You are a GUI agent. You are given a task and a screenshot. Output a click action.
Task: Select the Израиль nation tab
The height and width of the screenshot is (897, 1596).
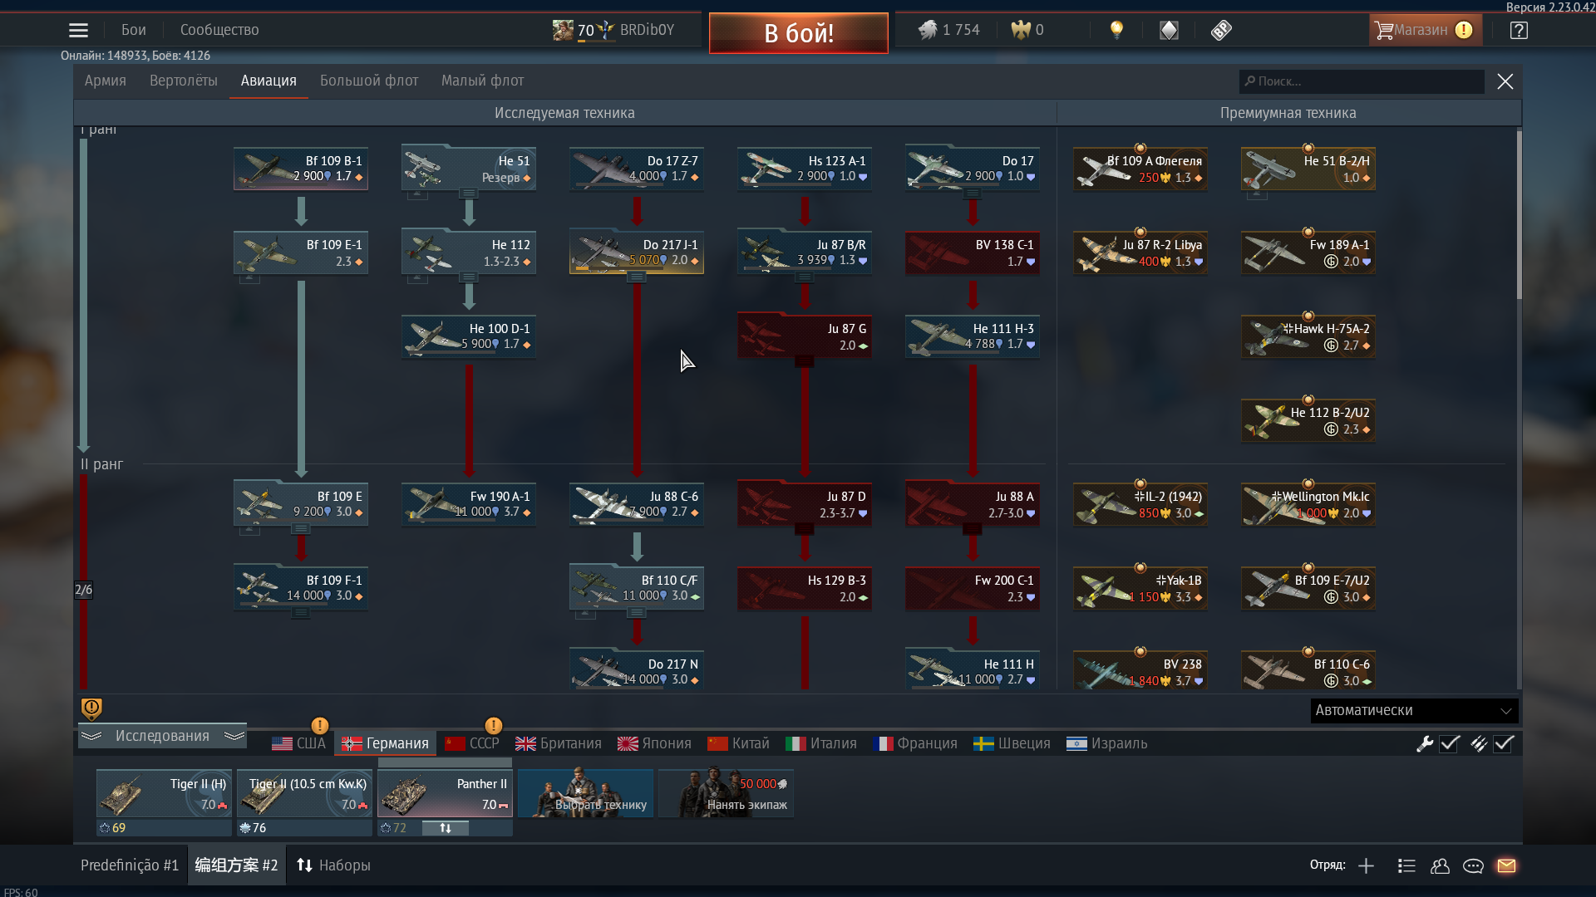pos(1106,743)
